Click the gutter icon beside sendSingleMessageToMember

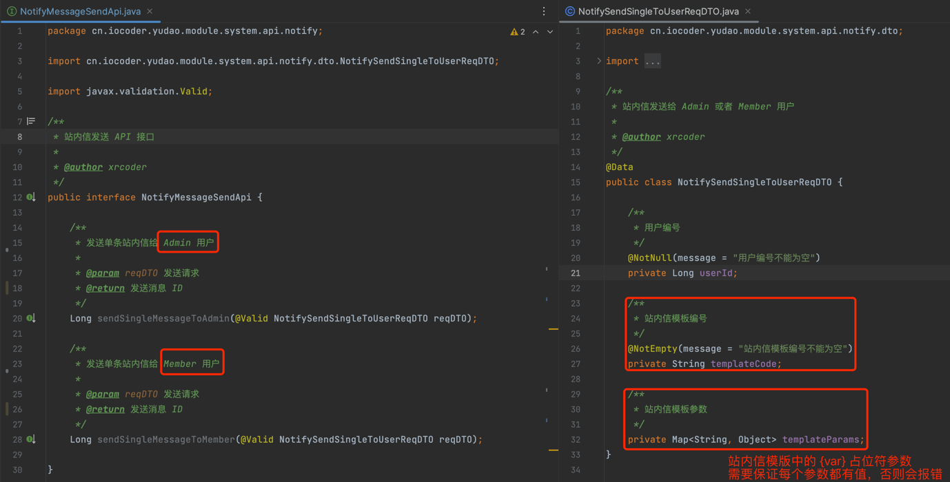pyautogui.click(x=31, y=439)
